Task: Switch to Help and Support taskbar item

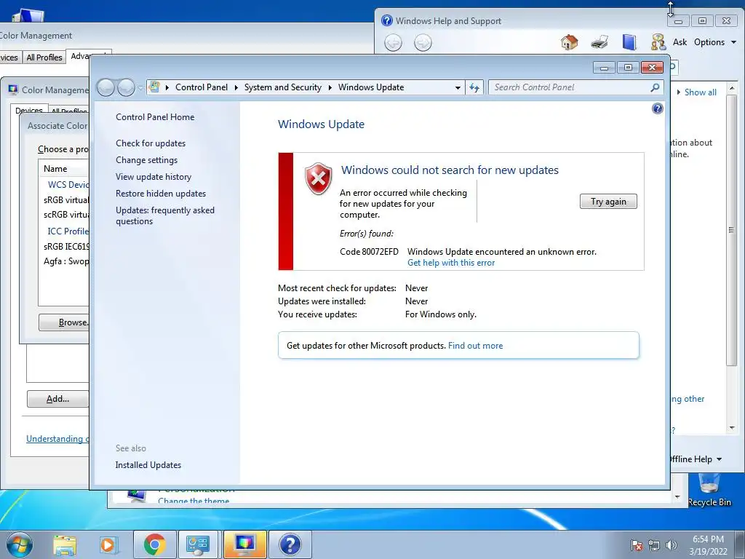Action: tap(290, 544)
